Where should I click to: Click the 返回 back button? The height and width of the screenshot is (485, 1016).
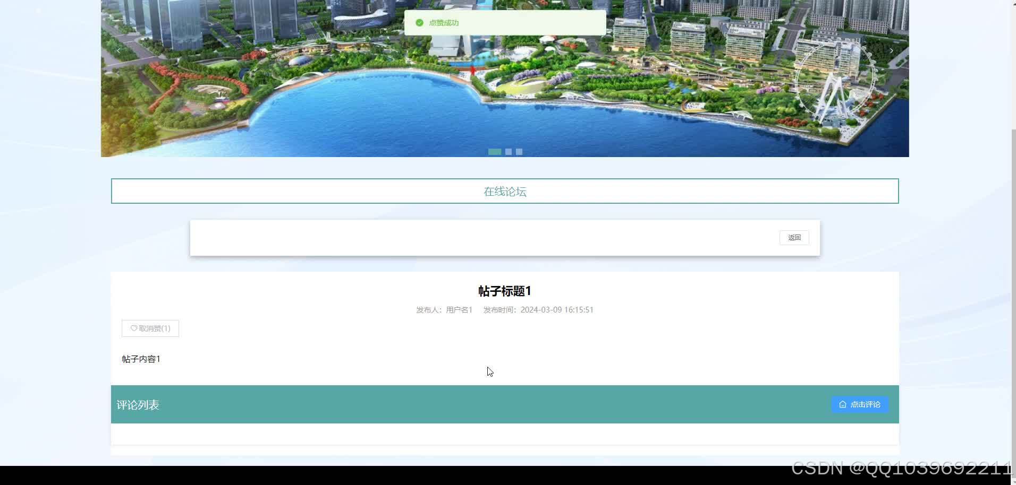794,237
